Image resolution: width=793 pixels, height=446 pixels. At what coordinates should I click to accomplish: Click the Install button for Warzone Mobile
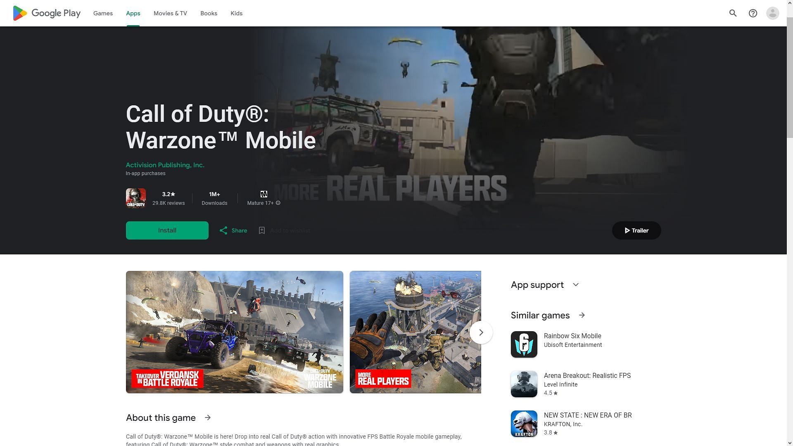point(167,230)
